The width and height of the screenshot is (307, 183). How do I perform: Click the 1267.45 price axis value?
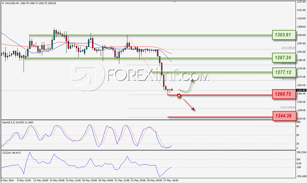tap(301, 85)
